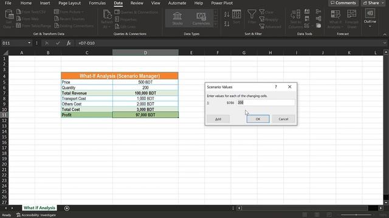Click the formula bar enter checkmark
Image resolution: width=389 pixels, height=218 pixels.
tap(58, 43)
